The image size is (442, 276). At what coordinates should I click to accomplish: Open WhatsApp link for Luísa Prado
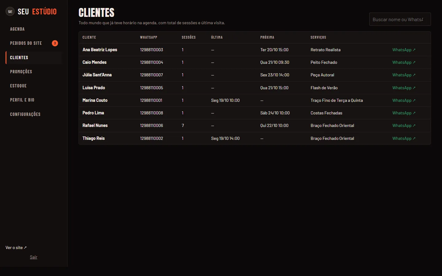(404, 88)
